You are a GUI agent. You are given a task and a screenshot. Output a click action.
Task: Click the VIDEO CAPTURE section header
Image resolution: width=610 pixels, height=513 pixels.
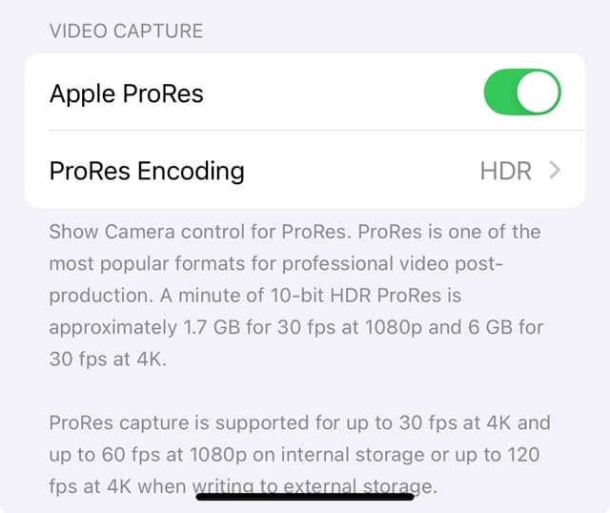click(126, 31)
